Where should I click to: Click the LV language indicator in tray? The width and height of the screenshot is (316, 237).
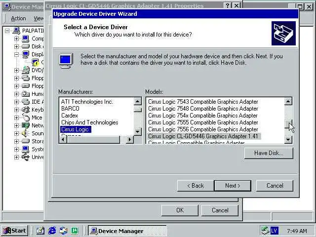(275, 231)
